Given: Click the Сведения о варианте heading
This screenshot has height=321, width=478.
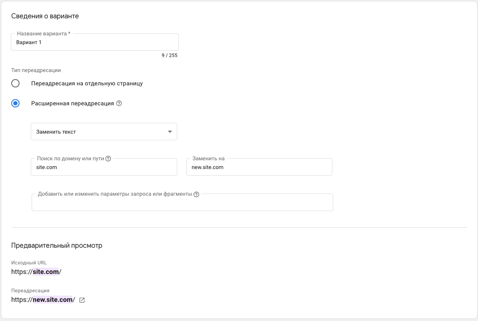Looking at the screenshot, I should coord(45,16).
